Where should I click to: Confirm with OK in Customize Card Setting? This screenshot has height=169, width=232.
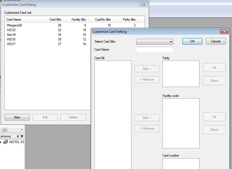[x=192, y=41]
